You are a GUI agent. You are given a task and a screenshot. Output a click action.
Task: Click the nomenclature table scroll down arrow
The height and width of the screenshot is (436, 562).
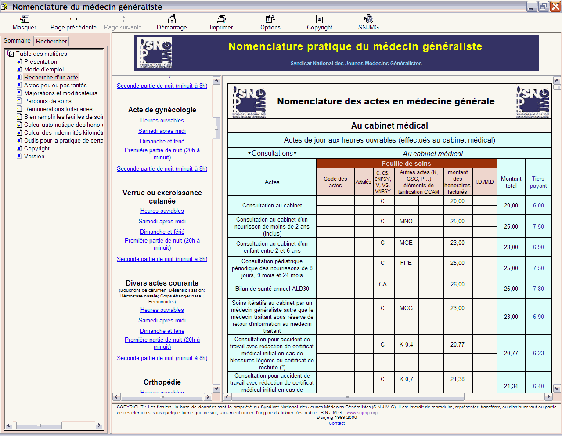tap(557, 388)
